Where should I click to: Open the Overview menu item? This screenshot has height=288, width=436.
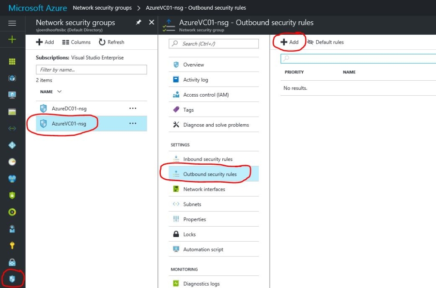coord(214,65)
